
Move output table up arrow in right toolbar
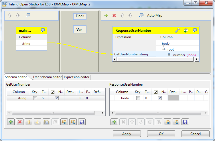[x=122, y=15]
